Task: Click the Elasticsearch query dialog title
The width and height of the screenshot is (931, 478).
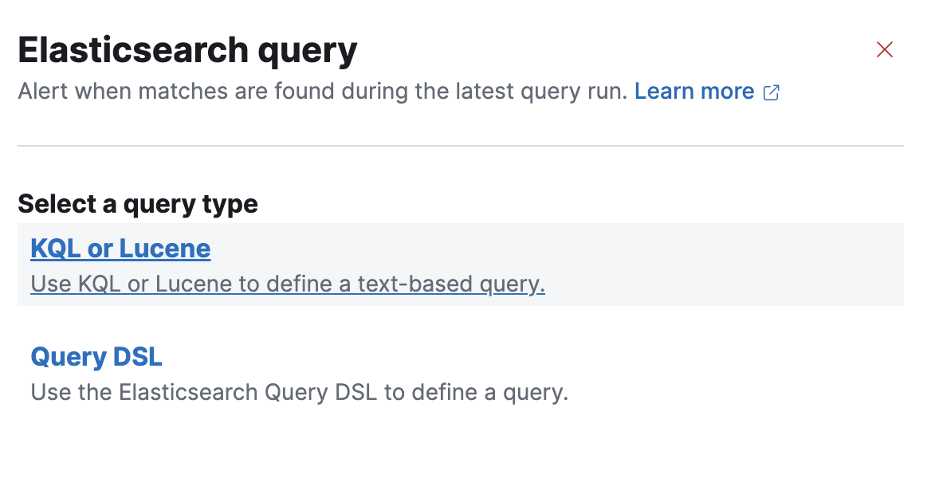Action: pyautogui.click(x=188, y=49)
